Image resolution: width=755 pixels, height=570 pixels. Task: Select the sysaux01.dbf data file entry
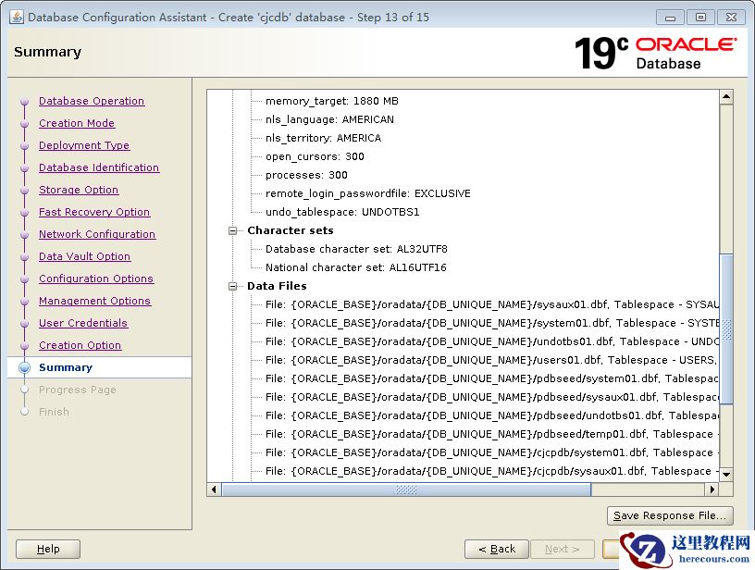pyautogui.click(x=490, y=304)
